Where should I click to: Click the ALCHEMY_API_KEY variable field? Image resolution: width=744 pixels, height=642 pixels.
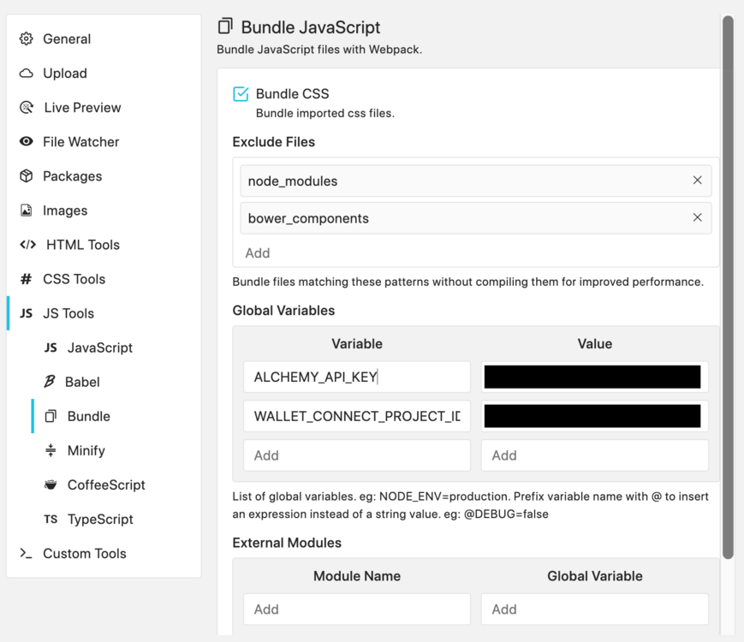pyautogui.click(x=357, y=377)
